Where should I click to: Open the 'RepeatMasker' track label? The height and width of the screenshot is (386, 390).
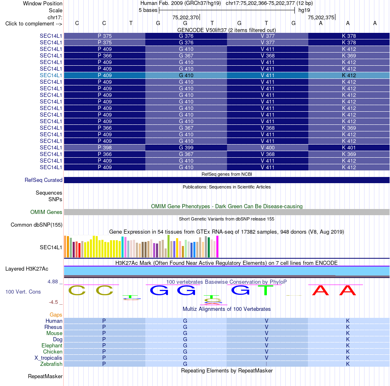tap(45, 376)
